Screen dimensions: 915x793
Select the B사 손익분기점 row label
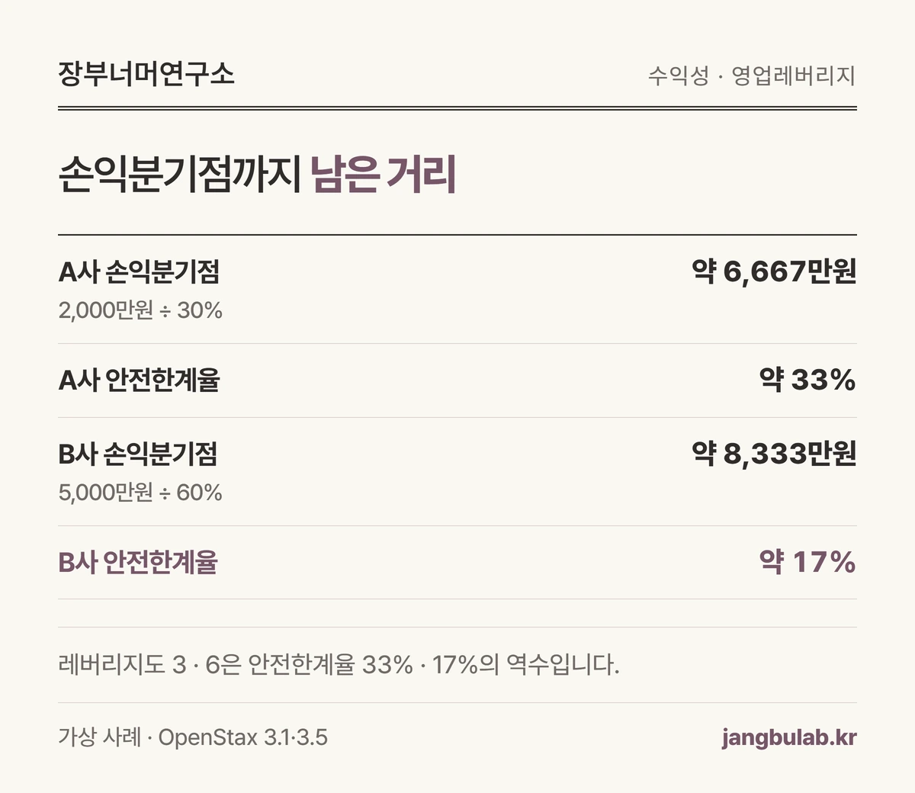coord(138,454)
